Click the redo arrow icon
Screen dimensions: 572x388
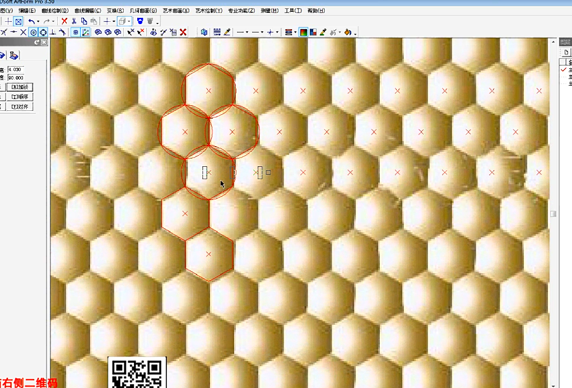[x=46, y=21]
